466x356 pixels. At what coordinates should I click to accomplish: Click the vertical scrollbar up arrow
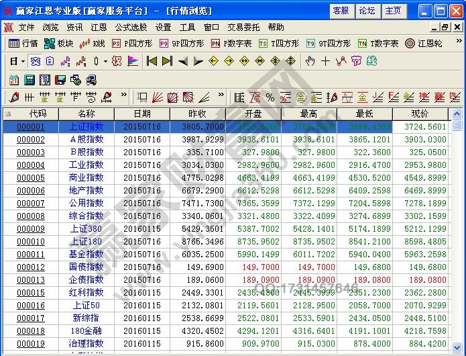(x=457, y=114)
